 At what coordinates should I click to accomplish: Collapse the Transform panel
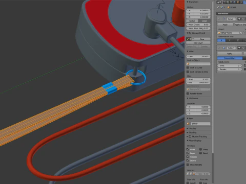pos(188,2)
